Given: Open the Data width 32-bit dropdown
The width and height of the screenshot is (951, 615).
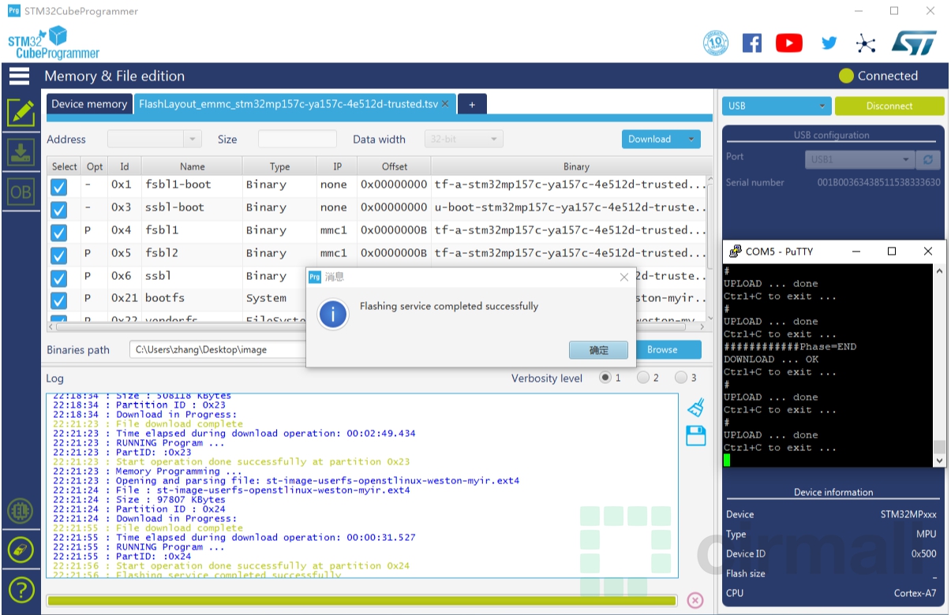Looking at the screenshot, I should pyautogui.click(x=463, y=139).
